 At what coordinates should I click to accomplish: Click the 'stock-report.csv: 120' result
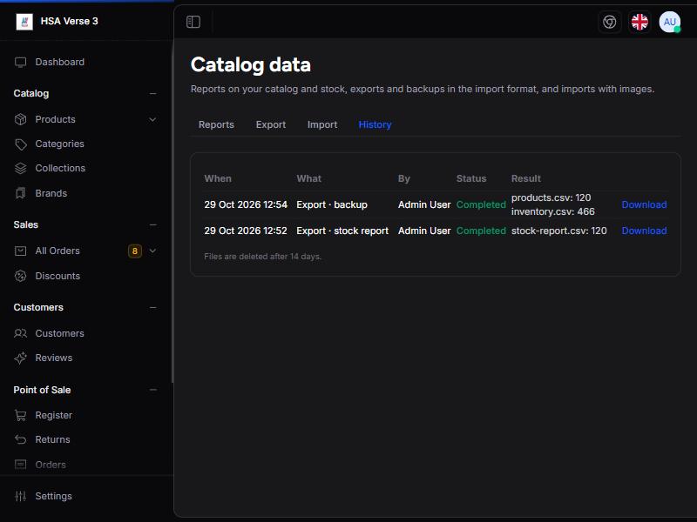tap(558, 231)
